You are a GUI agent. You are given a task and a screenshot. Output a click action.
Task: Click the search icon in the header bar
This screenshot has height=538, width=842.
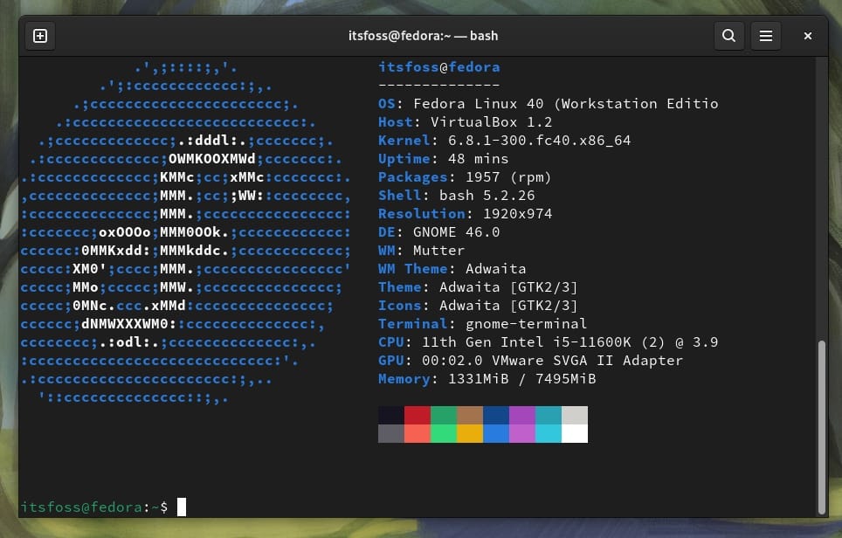(x=729, y=36)
